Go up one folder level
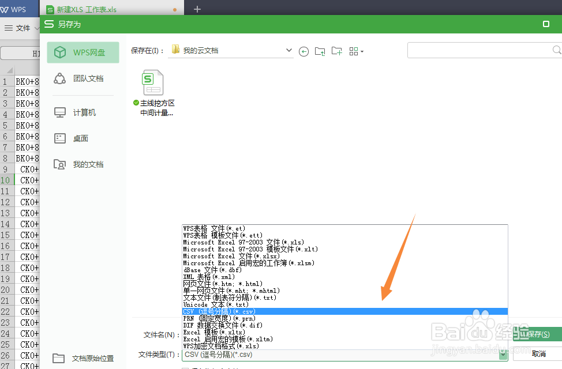The image size is (562, 369). point(320,51)
